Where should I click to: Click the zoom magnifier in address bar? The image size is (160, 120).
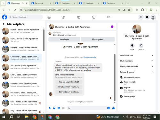[119, 10]
